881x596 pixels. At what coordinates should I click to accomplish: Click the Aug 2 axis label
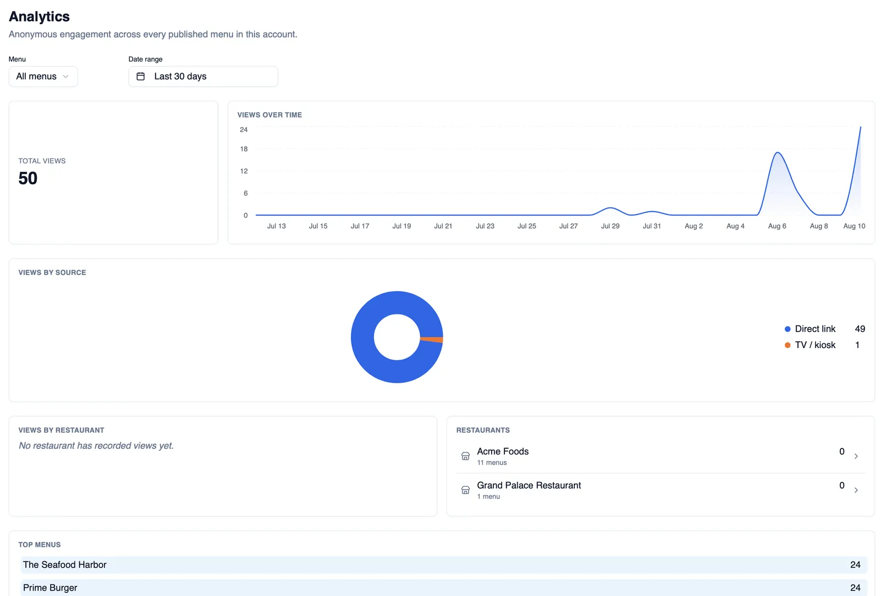point(694,226)
